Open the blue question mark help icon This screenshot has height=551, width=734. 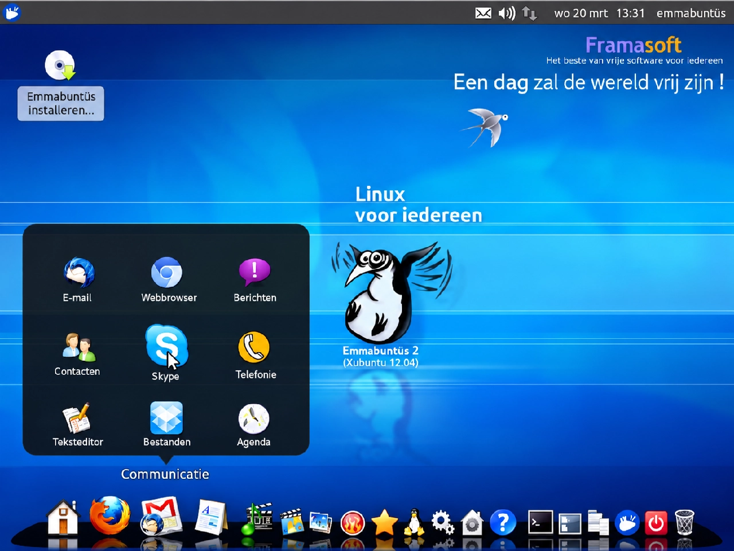click(503, 522)
